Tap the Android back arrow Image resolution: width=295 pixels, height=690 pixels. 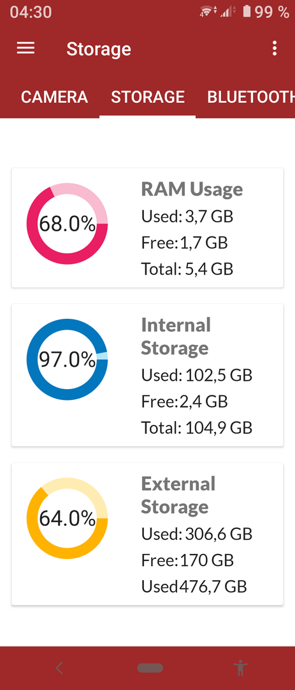pos(59,668)
